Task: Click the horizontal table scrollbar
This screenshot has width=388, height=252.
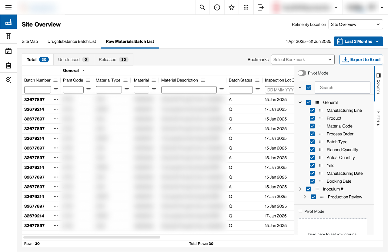Action: tap(92, 237)
